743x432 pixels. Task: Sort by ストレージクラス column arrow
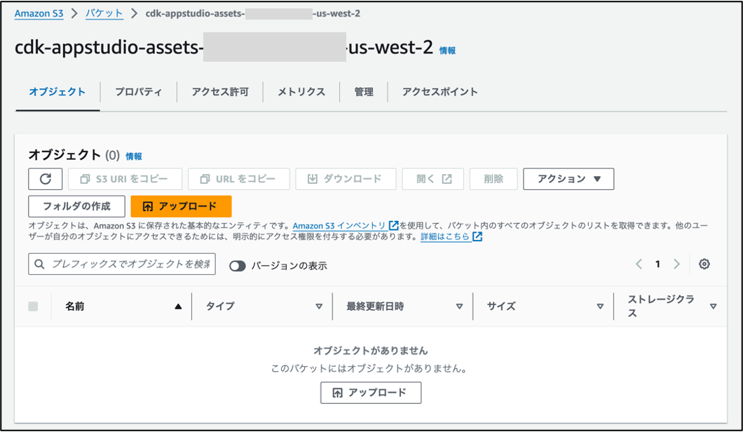713,306
